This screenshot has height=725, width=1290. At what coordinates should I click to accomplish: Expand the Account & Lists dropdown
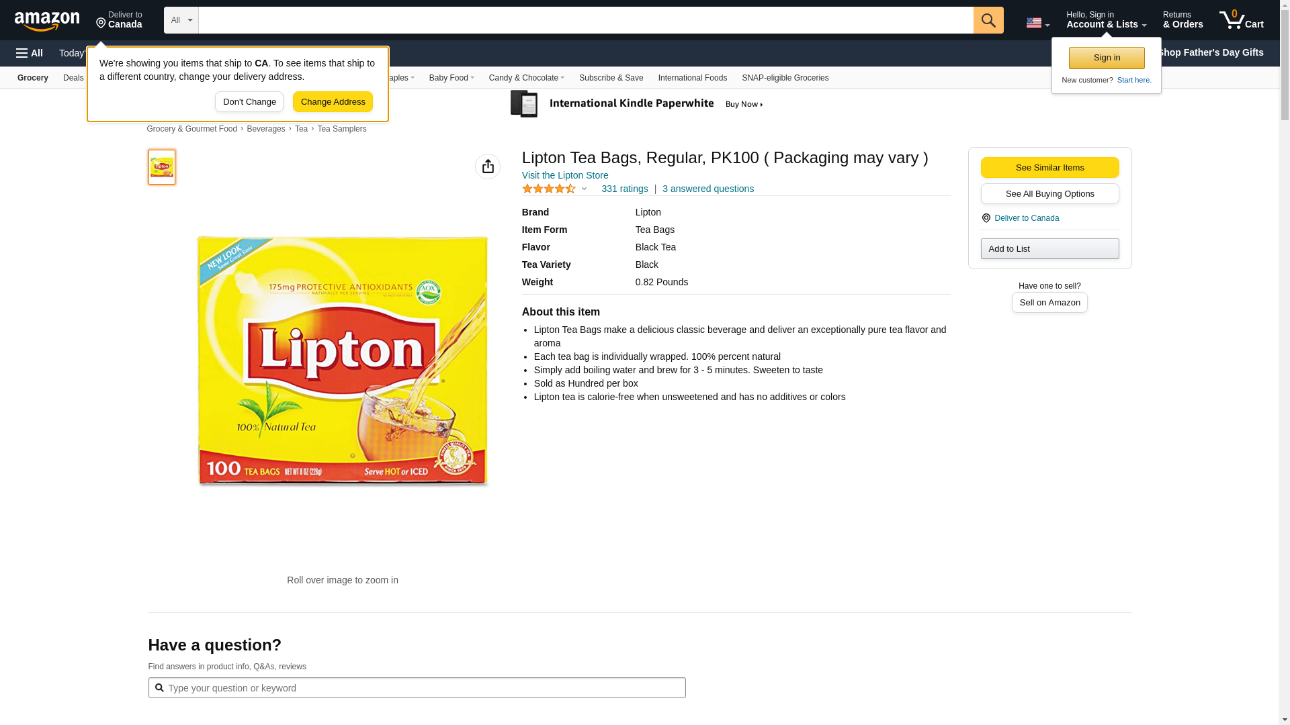tap(1106, 20)
